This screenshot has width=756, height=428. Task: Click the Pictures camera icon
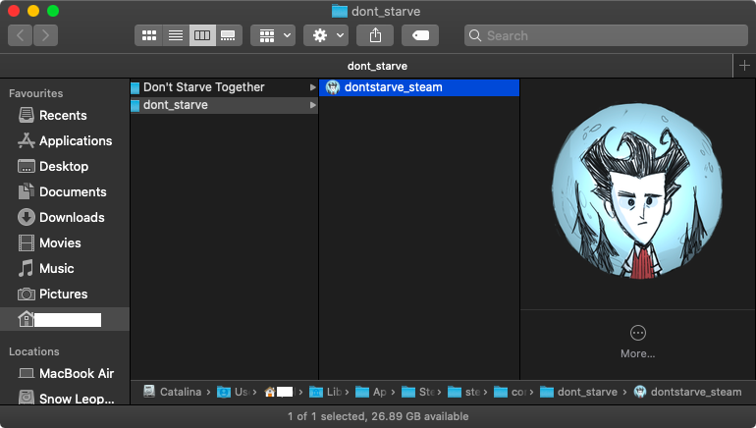click(27, 294)
